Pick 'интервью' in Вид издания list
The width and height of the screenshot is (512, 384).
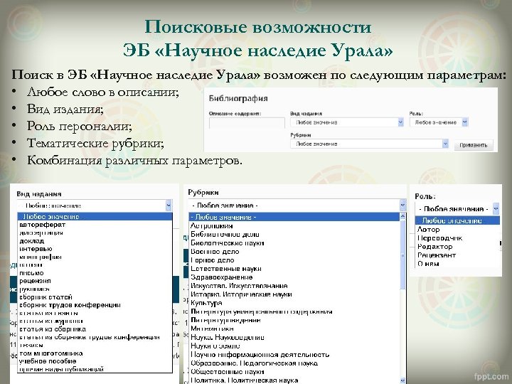[95, 249]
